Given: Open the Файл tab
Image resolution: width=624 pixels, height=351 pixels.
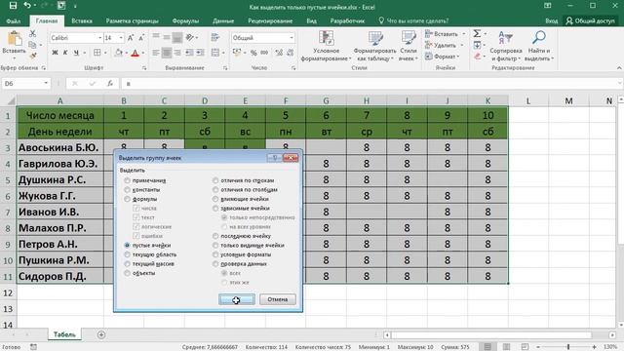Looking at the screenshot, I should 14,20.
